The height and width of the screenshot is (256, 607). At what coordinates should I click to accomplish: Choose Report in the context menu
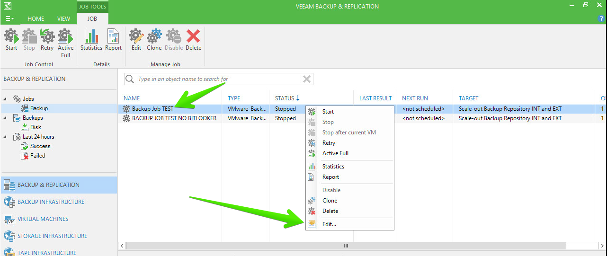(349, 177)
